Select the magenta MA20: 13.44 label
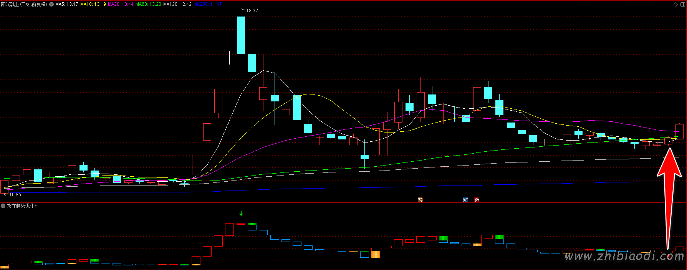 121,4
